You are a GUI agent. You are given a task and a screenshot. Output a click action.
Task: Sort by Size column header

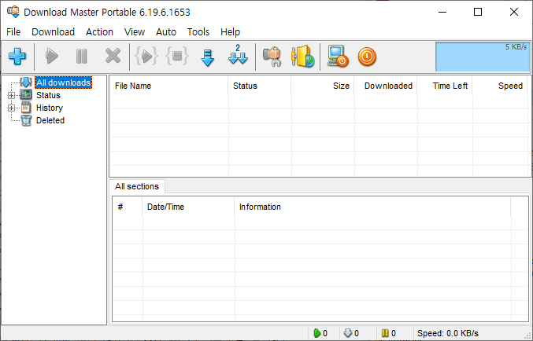(322, 86)
